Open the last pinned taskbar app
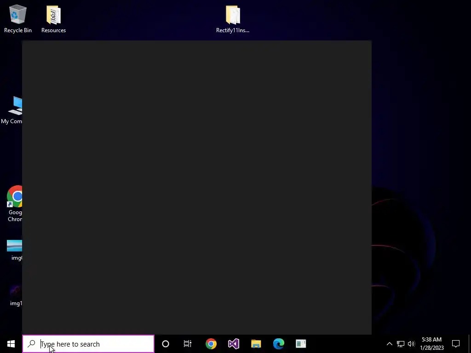This screenshot has height=353, width=471. (x=301, y=344)
